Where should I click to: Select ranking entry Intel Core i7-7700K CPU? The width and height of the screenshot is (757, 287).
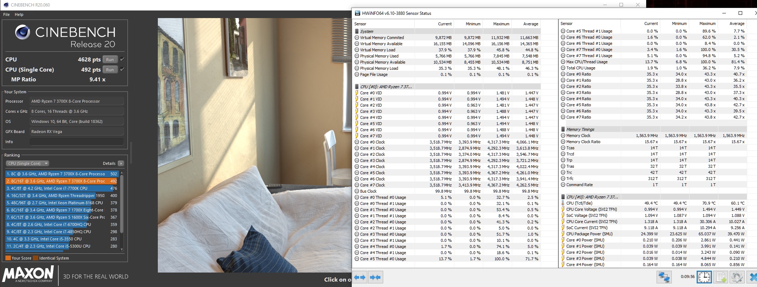[x=62, y=188]
